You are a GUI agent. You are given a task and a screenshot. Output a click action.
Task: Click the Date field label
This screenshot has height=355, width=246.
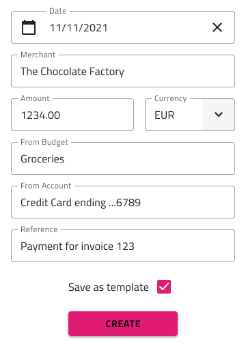[58, 11]
